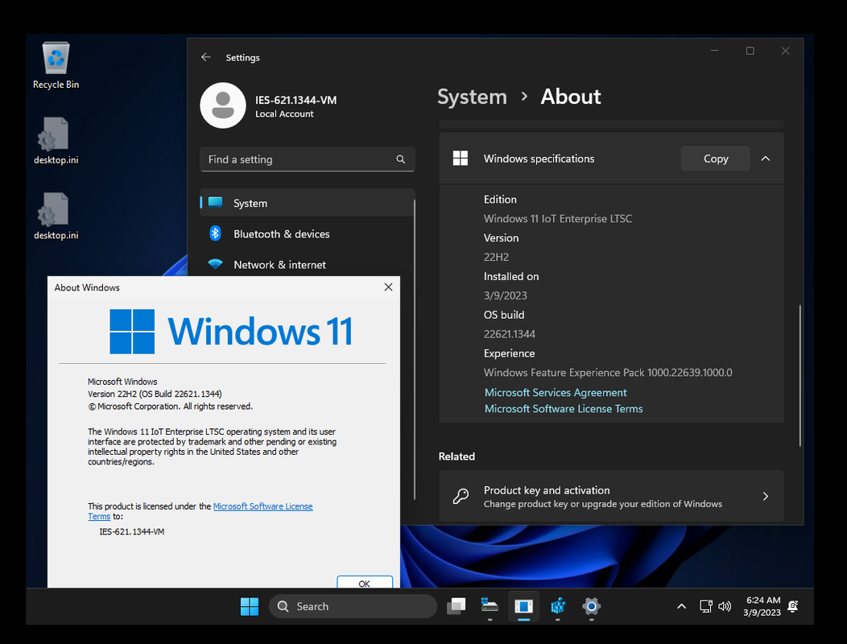Open the Microsoft Services Agreement link
Screen dimensions: 847x644
556,392
